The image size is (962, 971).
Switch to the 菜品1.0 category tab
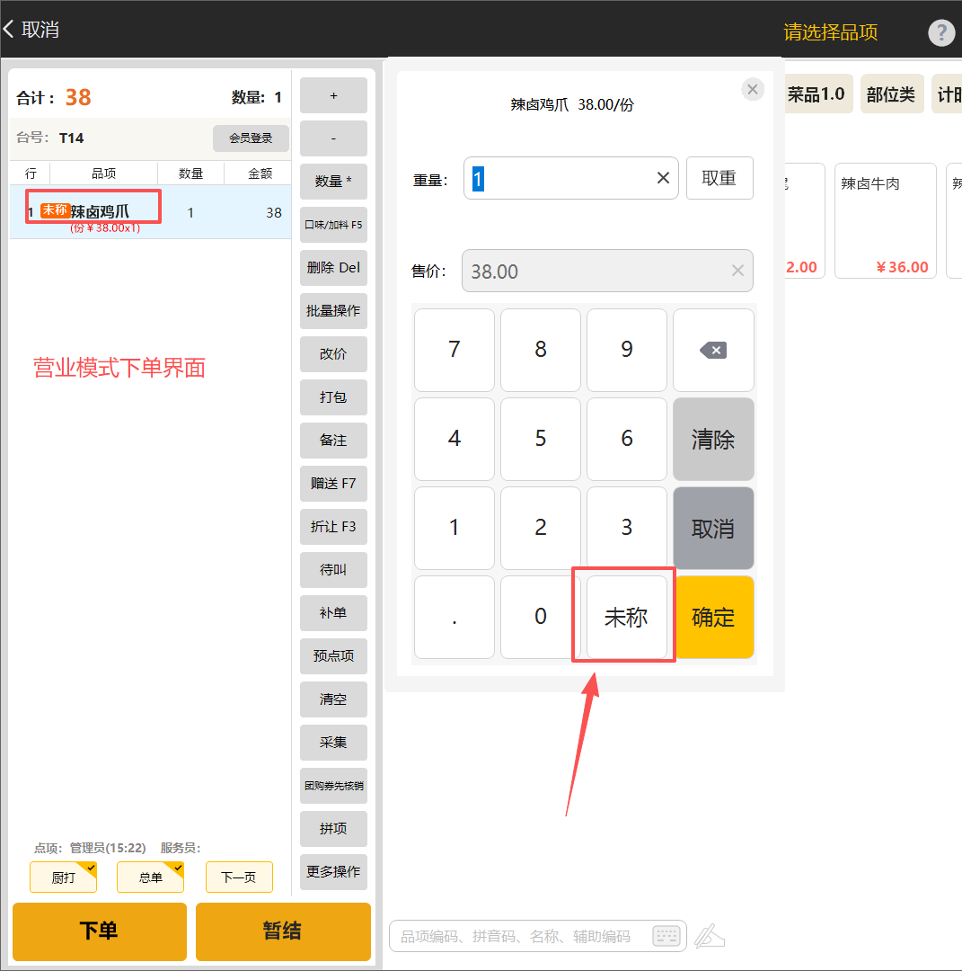click(x=816, y=94)
